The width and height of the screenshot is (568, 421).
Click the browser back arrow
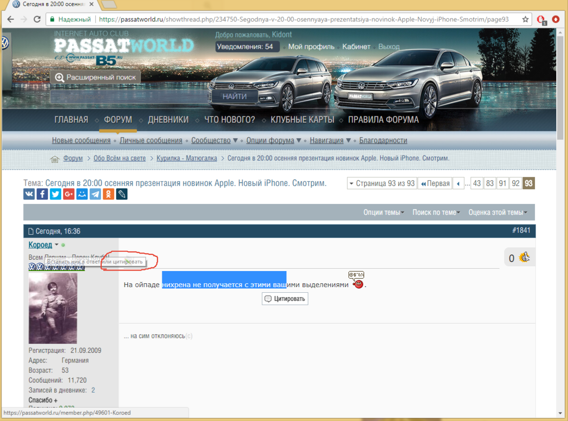(x=10, y=19)
